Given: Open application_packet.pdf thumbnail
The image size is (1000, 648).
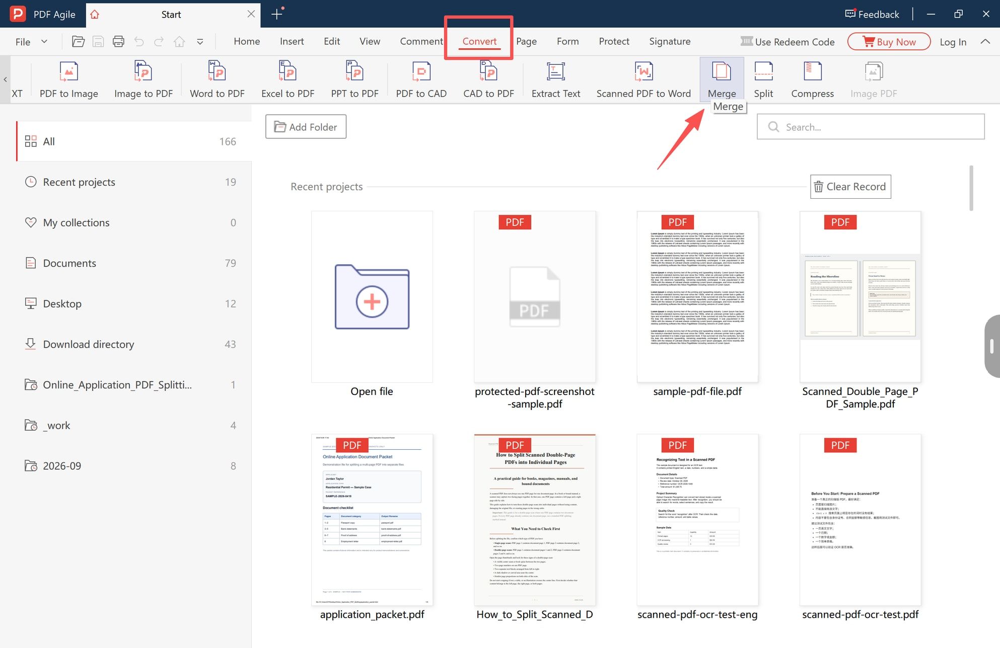Looking at the screenshot, I should (x=372, y=520).
